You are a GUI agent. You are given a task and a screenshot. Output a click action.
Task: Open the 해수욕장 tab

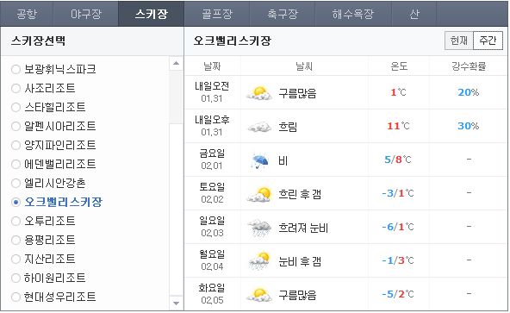[x=353, y=14]
